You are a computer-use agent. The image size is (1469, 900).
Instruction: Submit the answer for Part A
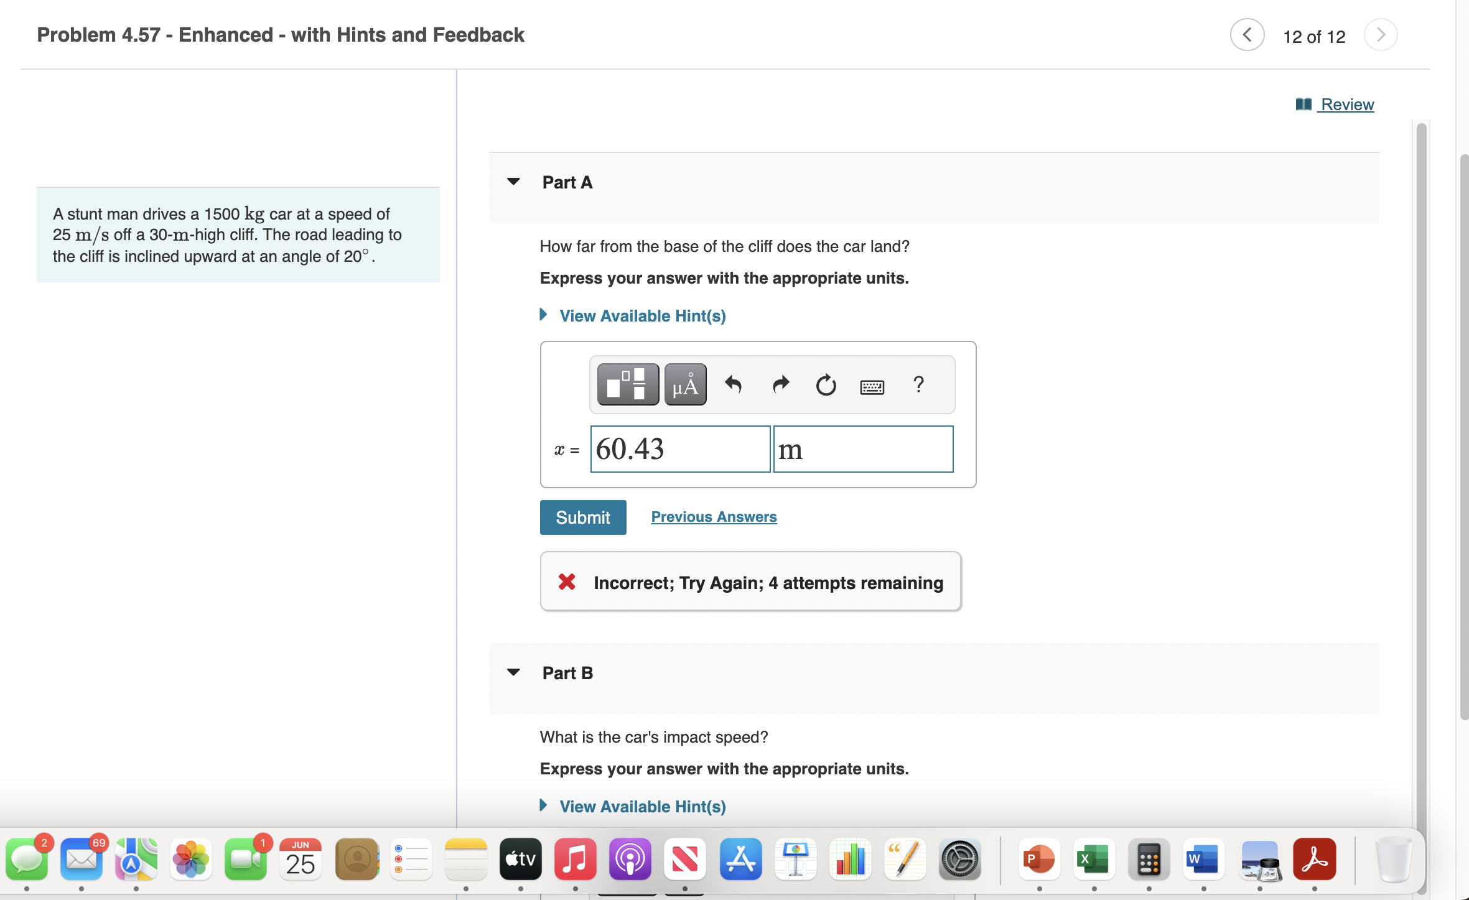pos(582,517)
